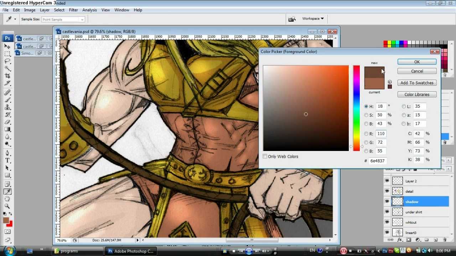456x256 pixels.
Task: Select the Type tool
Action: (x=7, y=161)
